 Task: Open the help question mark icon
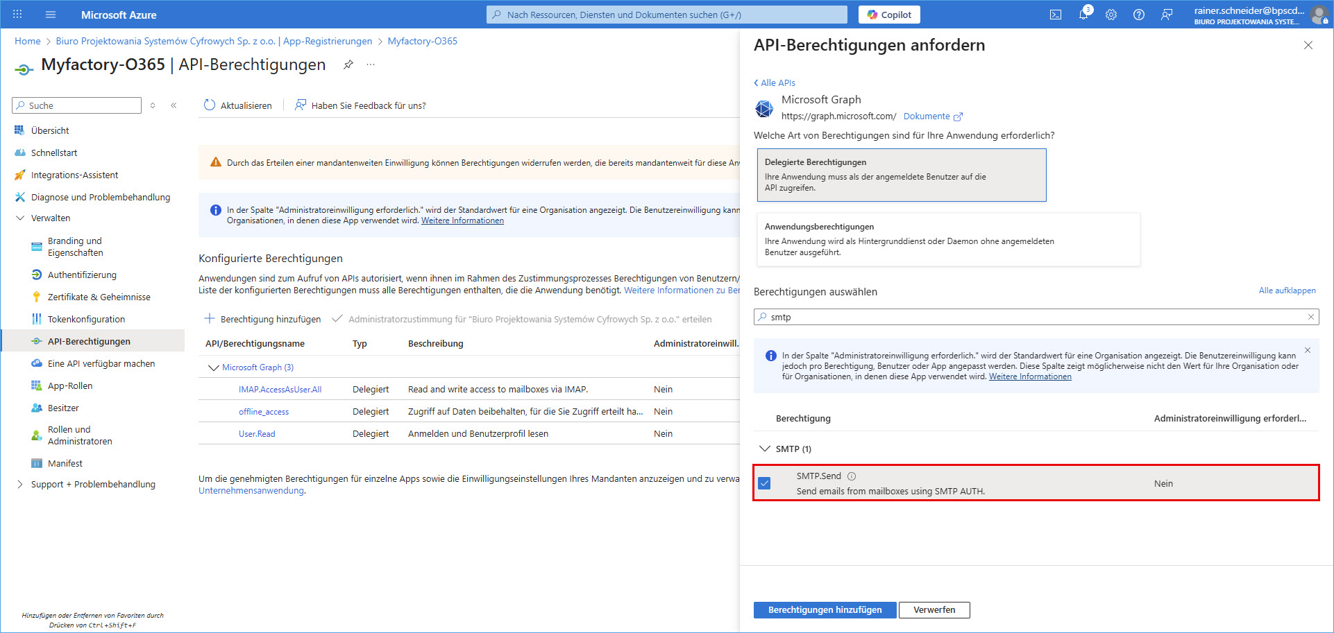(1139, 15)
